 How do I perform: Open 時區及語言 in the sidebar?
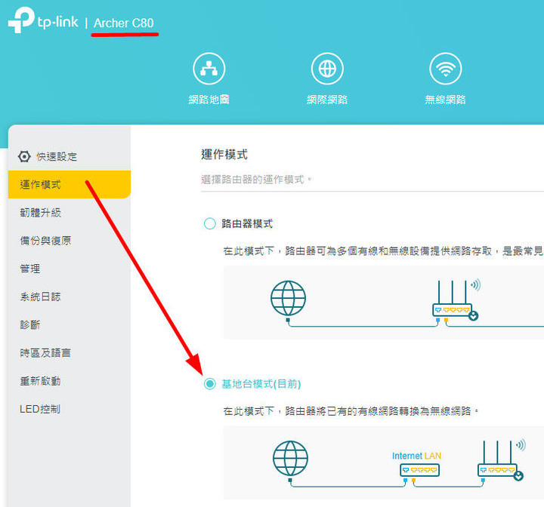45,353
